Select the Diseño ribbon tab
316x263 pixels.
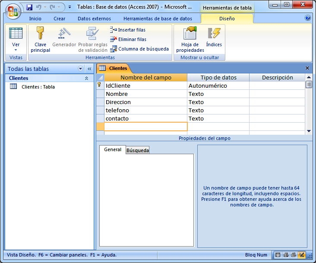point(227,19)
